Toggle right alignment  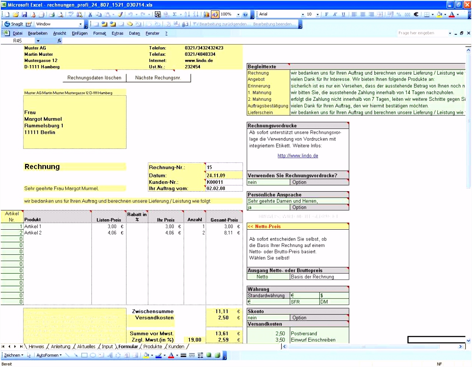tap(371, 15)
